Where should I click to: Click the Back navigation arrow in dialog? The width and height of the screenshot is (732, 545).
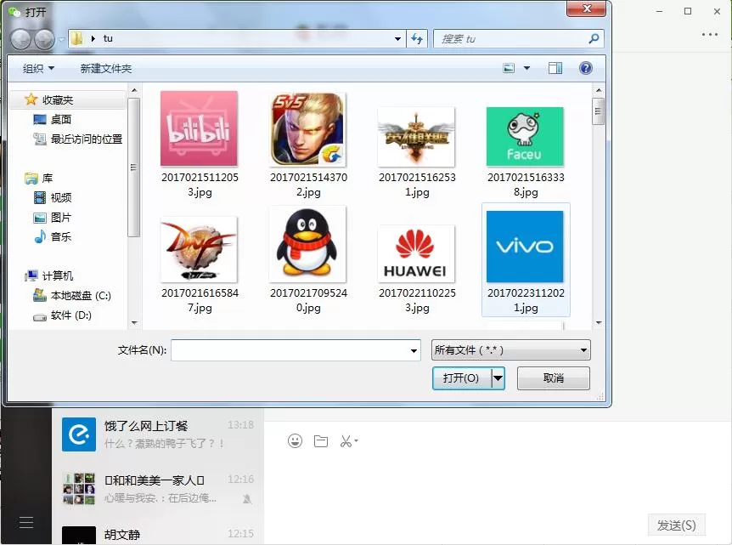point(21,39)
